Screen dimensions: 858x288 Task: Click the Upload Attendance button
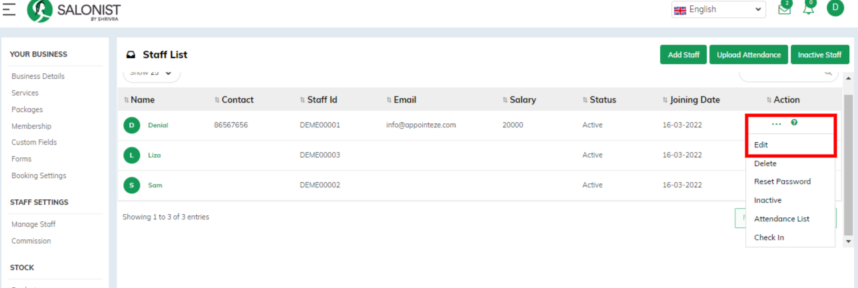pos(749,55)
